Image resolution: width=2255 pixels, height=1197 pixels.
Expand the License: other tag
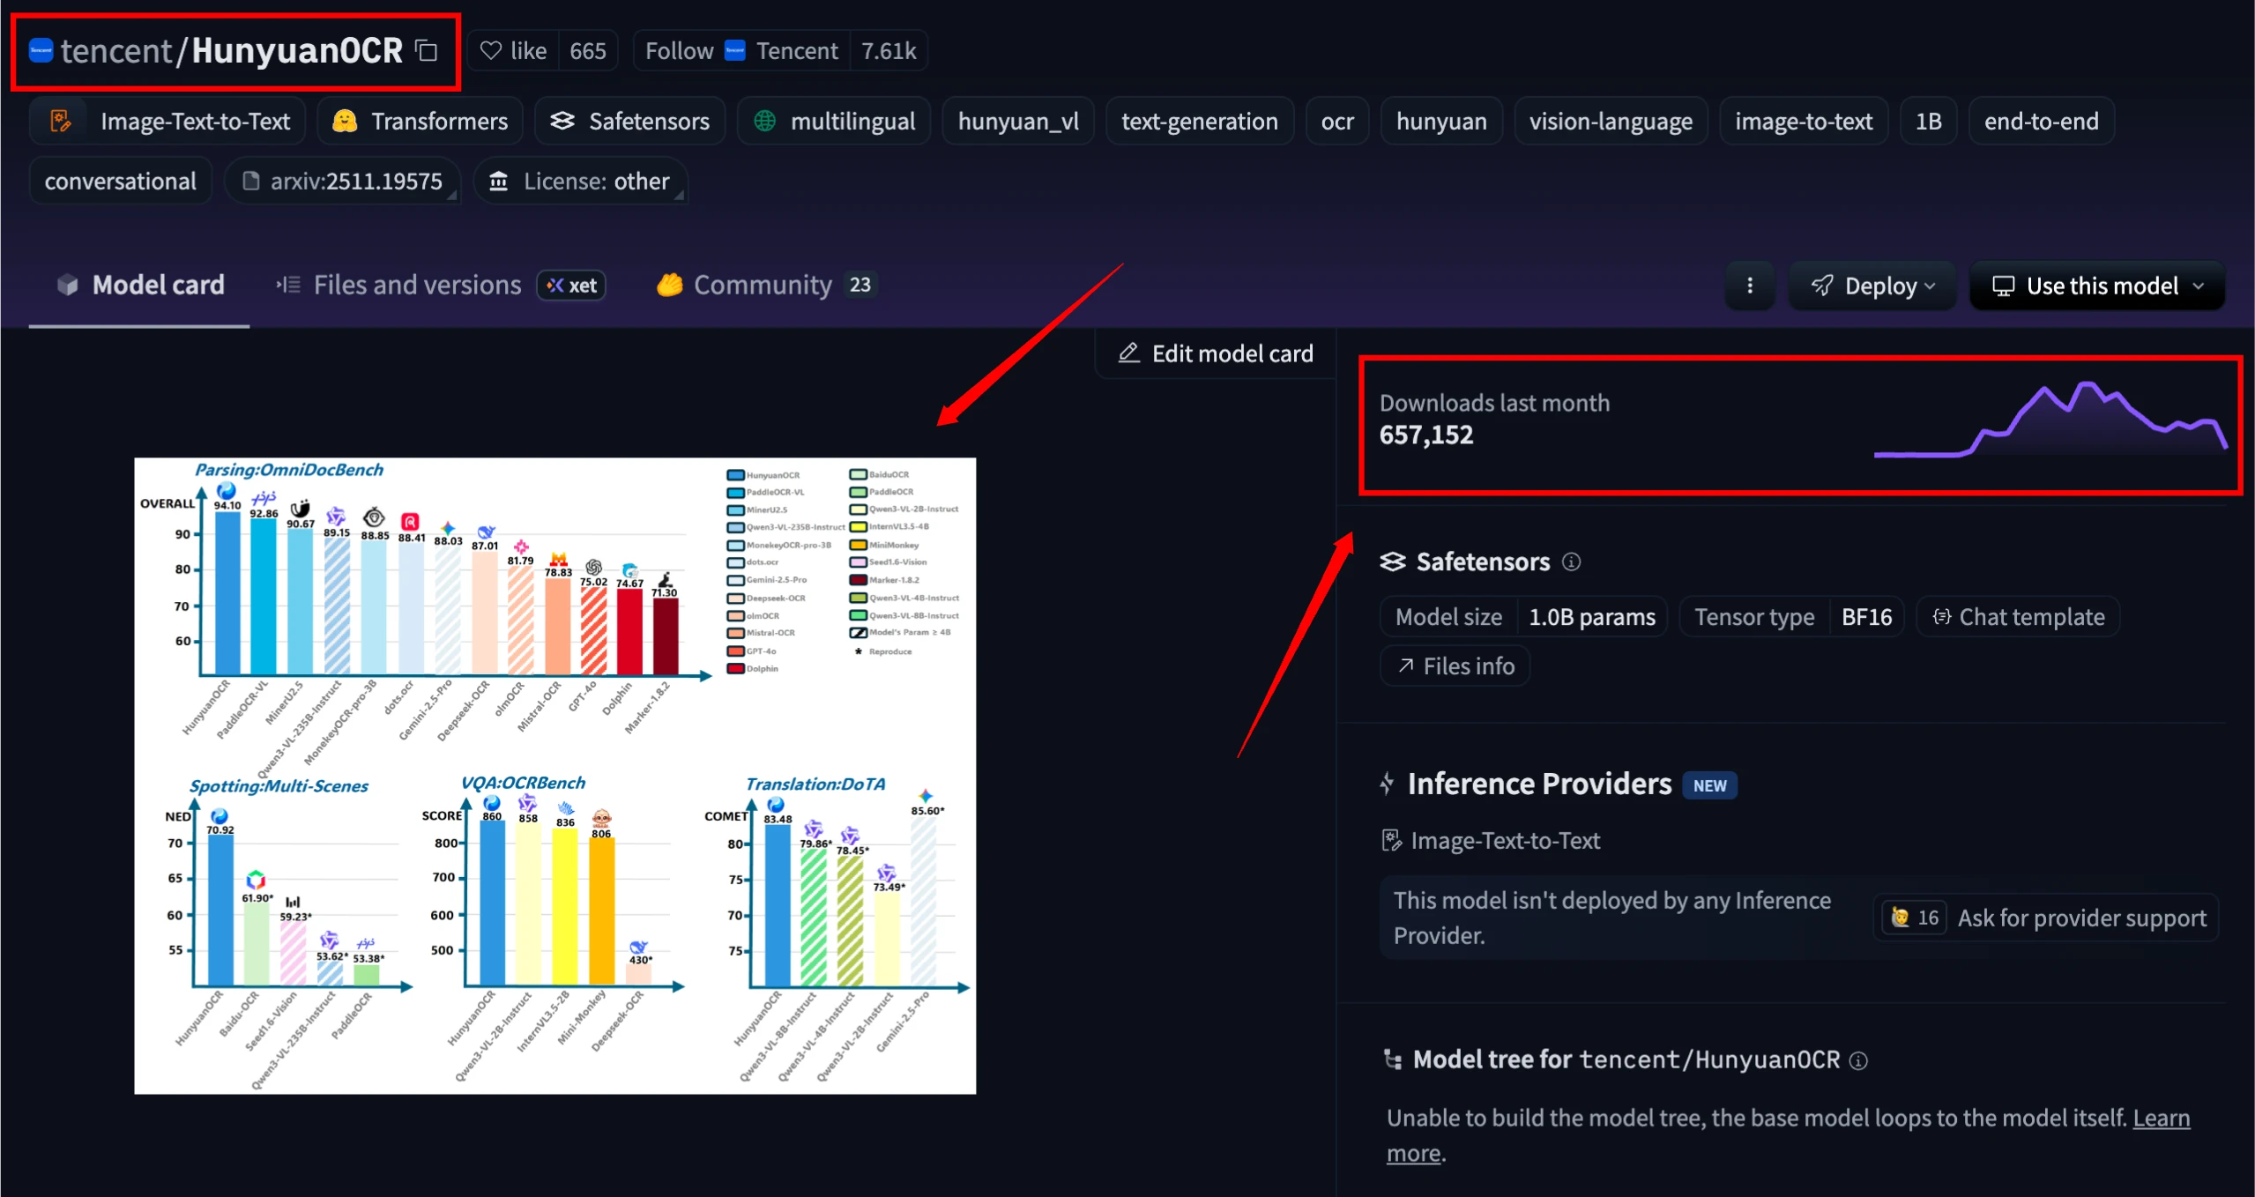pyautogui.click(x=582, y=181)
